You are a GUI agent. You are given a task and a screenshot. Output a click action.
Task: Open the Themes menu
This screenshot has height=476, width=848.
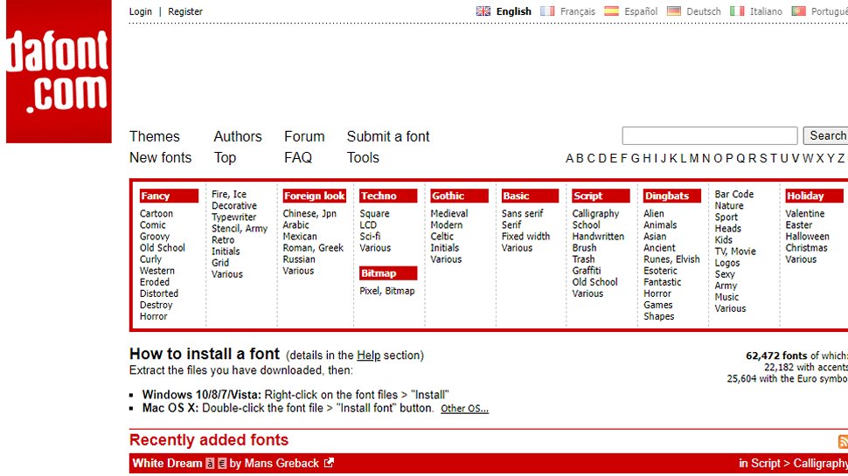(x=155, y=136)
